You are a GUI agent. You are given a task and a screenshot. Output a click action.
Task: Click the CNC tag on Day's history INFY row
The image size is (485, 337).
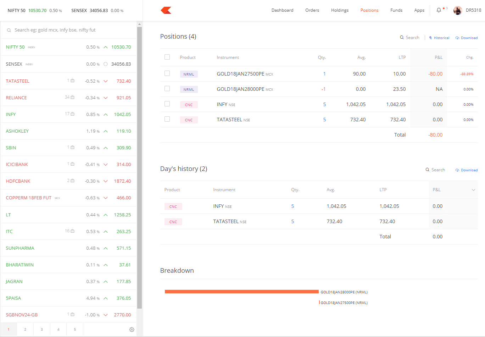tap(173, 206)
